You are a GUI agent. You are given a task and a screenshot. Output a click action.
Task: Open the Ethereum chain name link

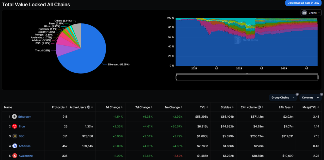pos(25,117)
